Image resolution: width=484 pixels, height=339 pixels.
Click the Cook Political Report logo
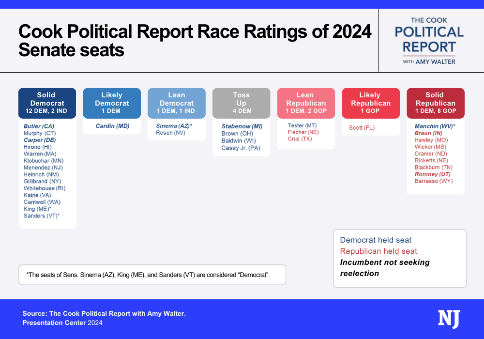(x=429, y=41)
